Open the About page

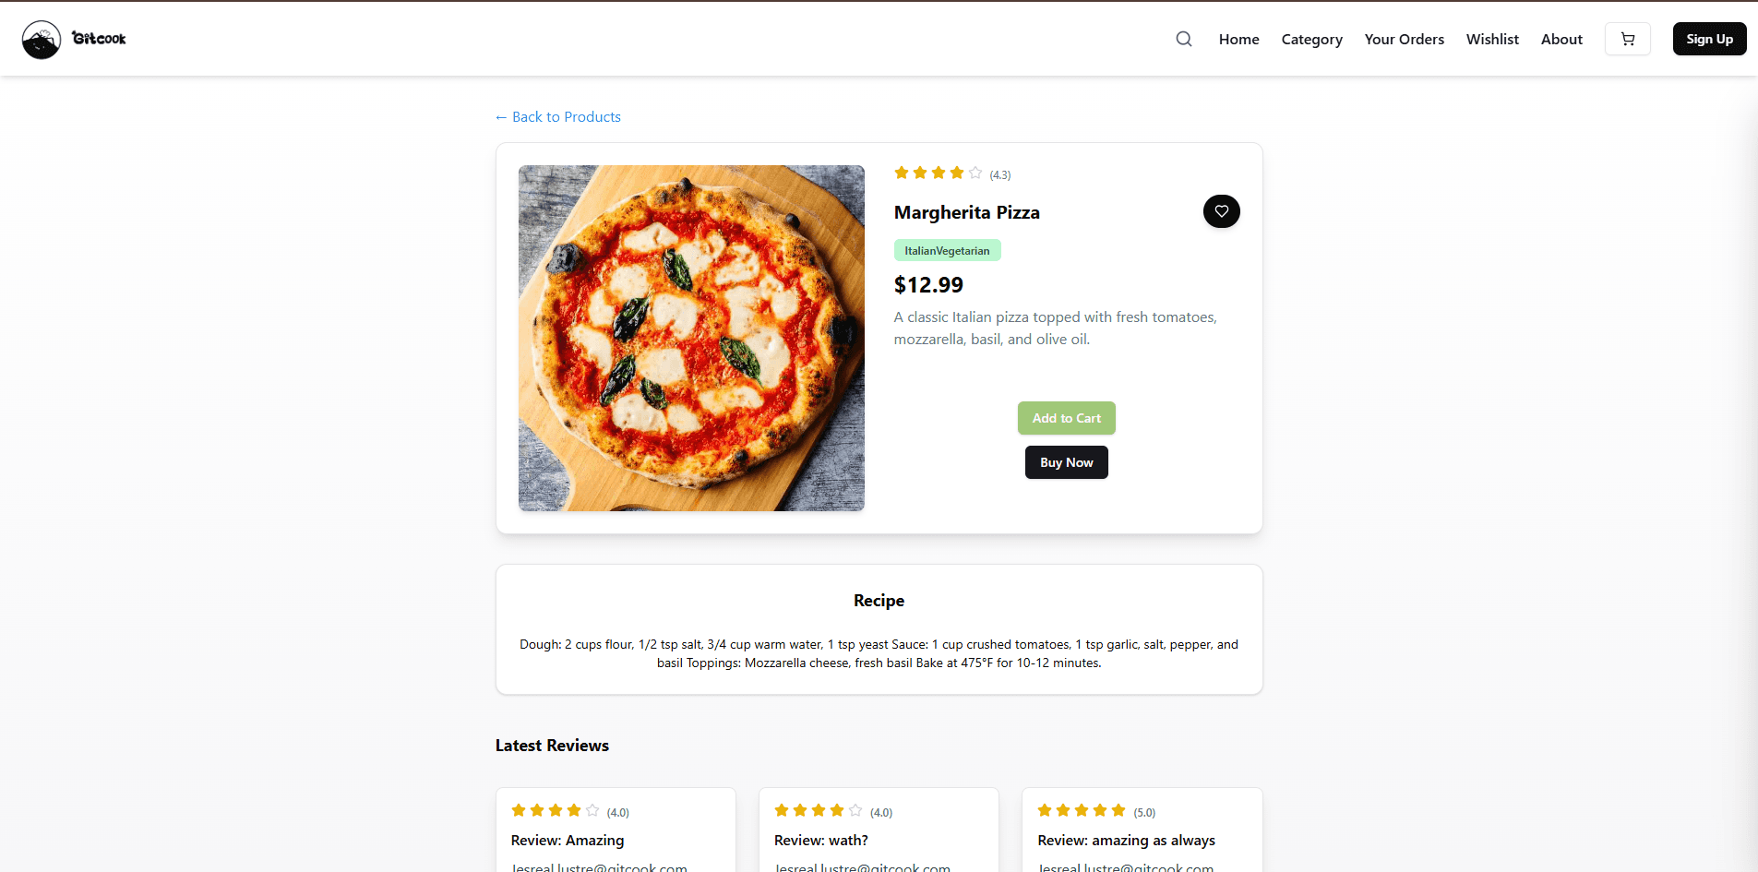point(1561,39)
